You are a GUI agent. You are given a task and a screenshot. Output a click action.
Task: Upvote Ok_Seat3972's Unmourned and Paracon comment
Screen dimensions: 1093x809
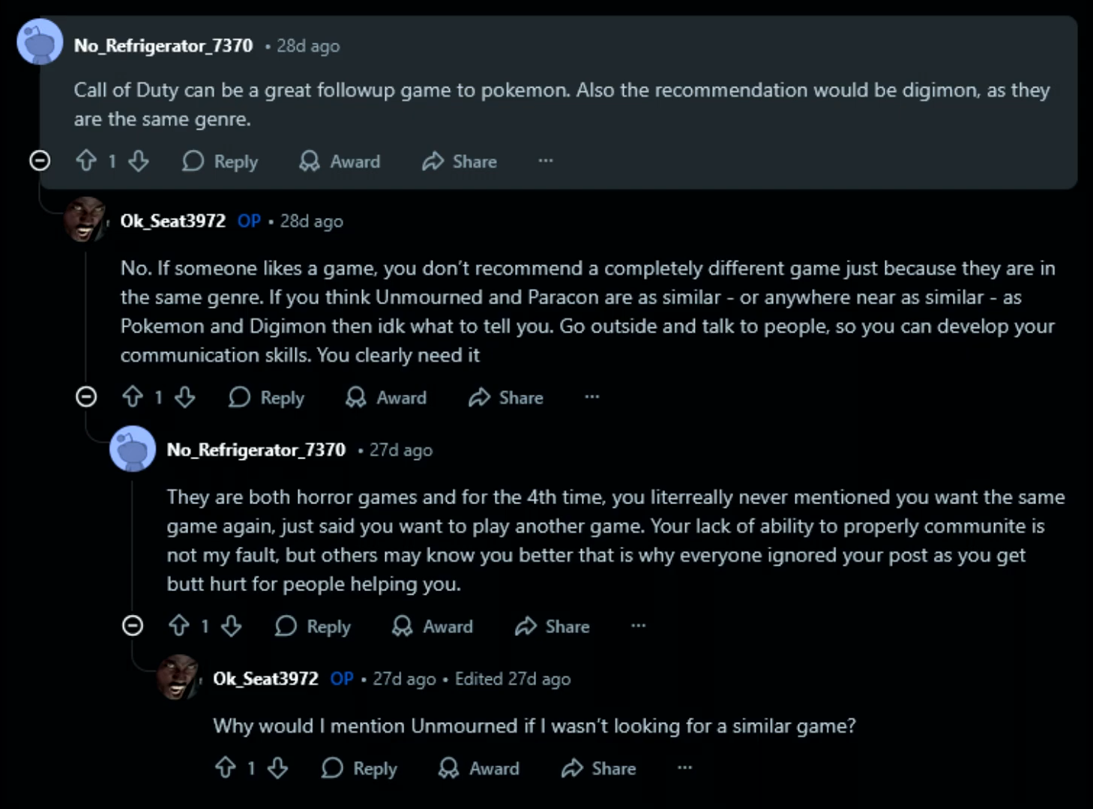click(133, 397)
